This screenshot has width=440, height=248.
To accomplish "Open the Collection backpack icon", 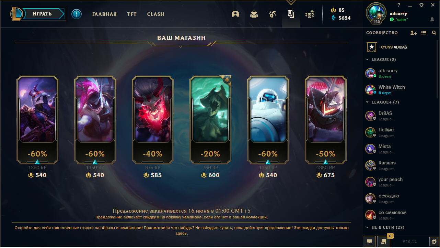I will click(x=254, y=14).
